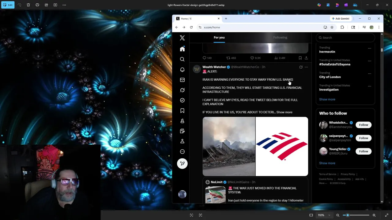Follow YoungYeller account
Image resolution: width=392 pixels, height=220 pixels.
coord(364,151)
